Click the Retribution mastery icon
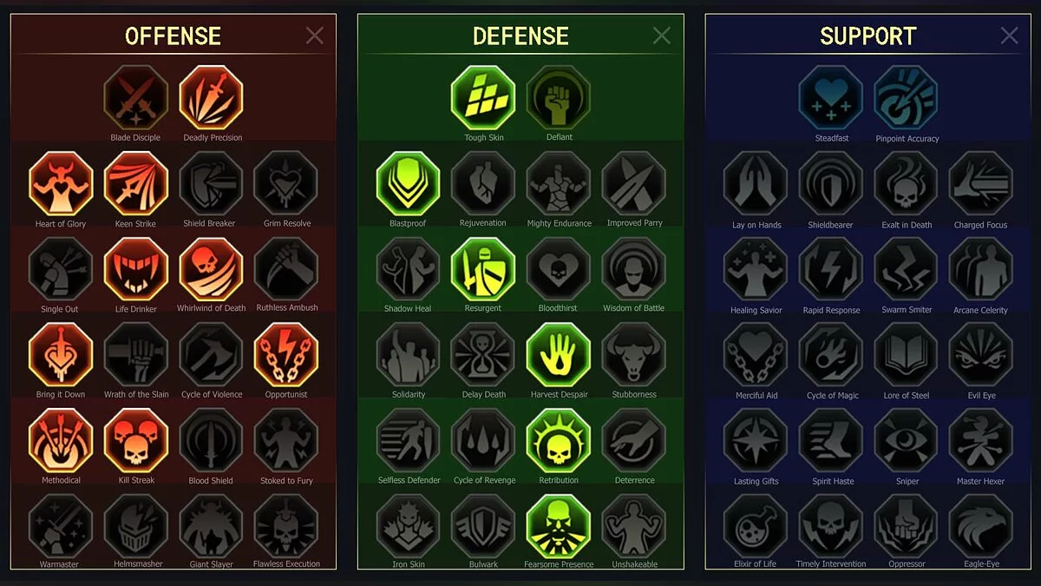The width and height of the screenshot is (1041, 586). pyautogui.click(x=559, y=441)
